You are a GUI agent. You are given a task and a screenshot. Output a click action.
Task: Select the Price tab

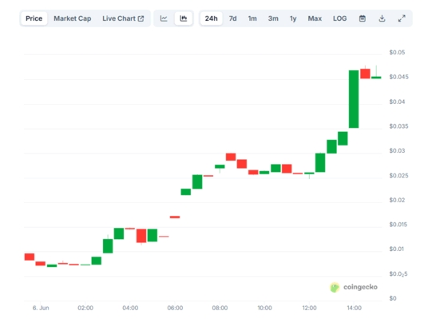click(x=34, y=18)
